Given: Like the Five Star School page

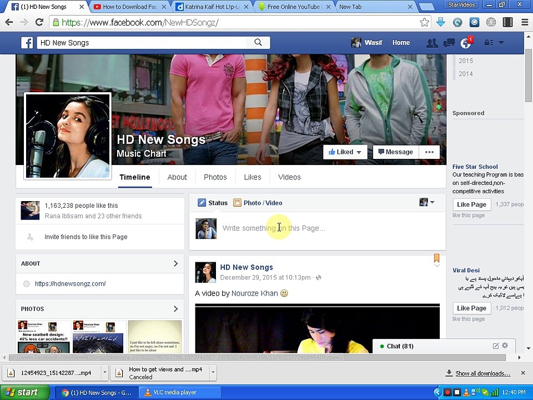Looking at the screenshot, I should [x=471, y=204].
